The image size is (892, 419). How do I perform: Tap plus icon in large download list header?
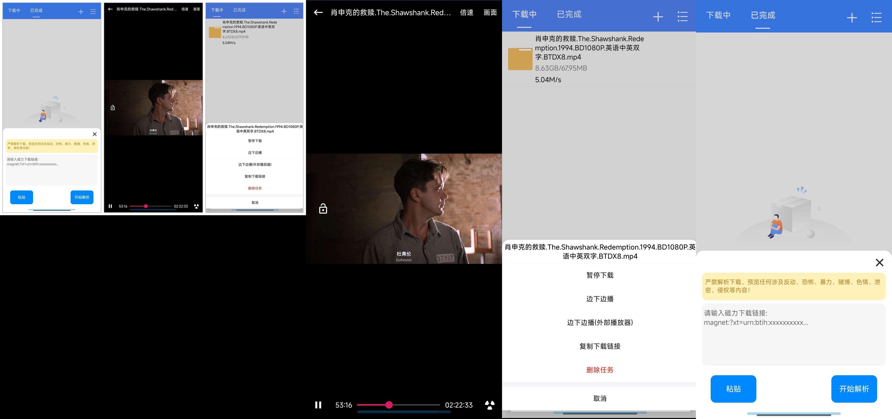(x=658, y=17)
